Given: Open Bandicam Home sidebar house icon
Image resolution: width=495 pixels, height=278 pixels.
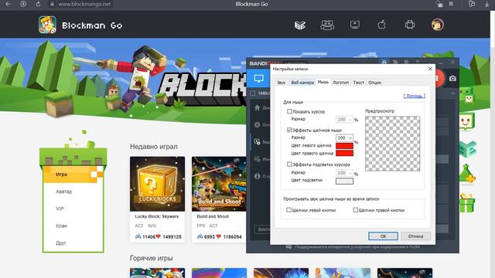Looking at the screenshot, I should (258, 108).
